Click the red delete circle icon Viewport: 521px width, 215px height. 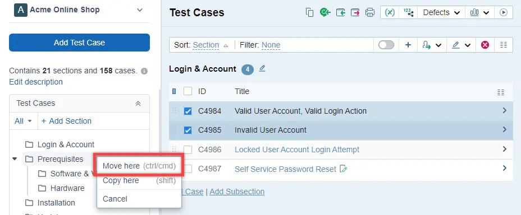coord(485,45)
